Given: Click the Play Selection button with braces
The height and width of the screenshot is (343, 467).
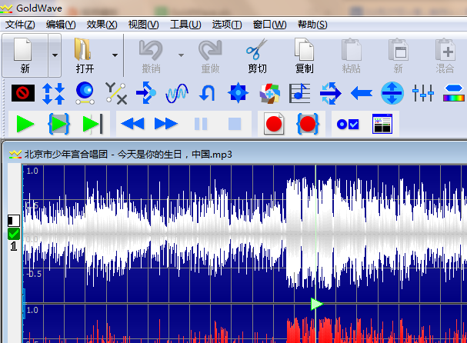Looking at the screenshot, I should [59, 124].
